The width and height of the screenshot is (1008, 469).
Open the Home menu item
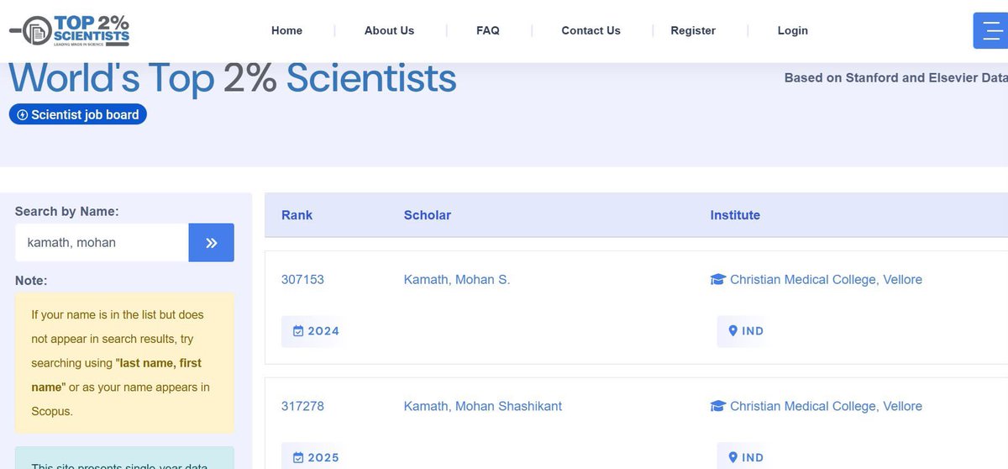[286, 30]
